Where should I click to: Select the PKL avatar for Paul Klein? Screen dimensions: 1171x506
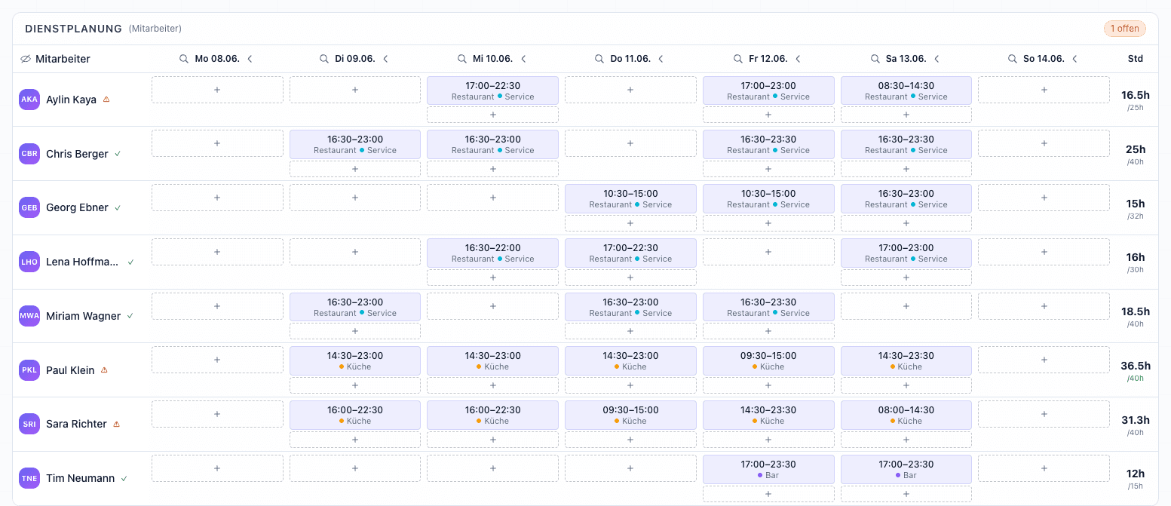29,370
